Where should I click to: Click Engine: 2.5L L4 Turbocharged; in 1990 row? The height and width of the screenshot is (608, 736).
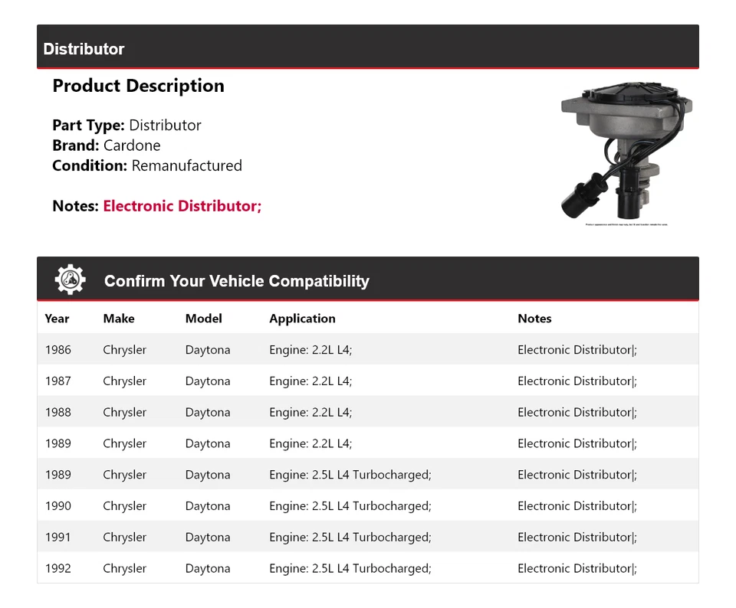click(x=350, y=506)
